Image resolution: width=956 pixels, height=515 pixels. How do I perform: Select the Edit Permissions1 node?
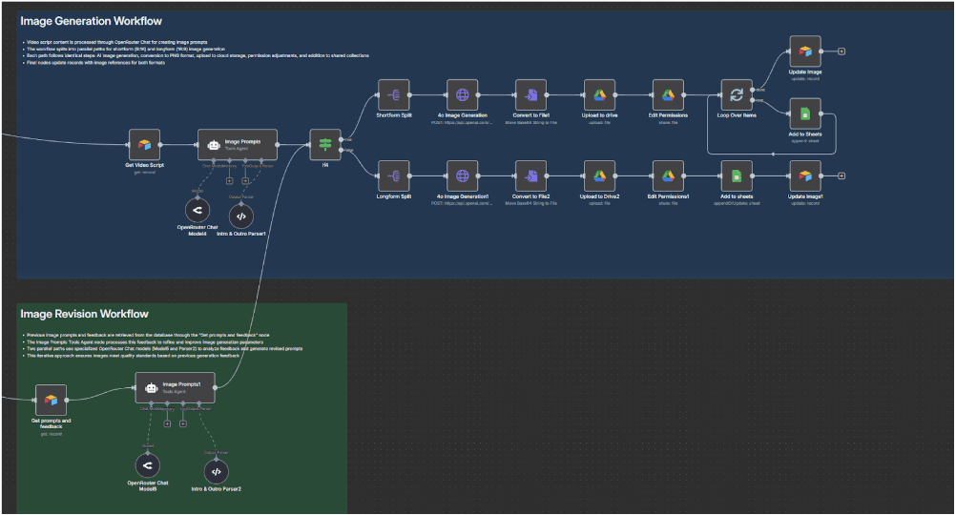[x=668, y=175]
